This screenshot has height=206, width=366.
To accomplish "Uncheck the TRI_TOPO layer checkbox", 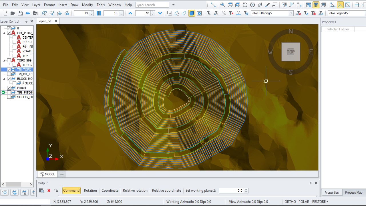I will click(x=9, y=70).
